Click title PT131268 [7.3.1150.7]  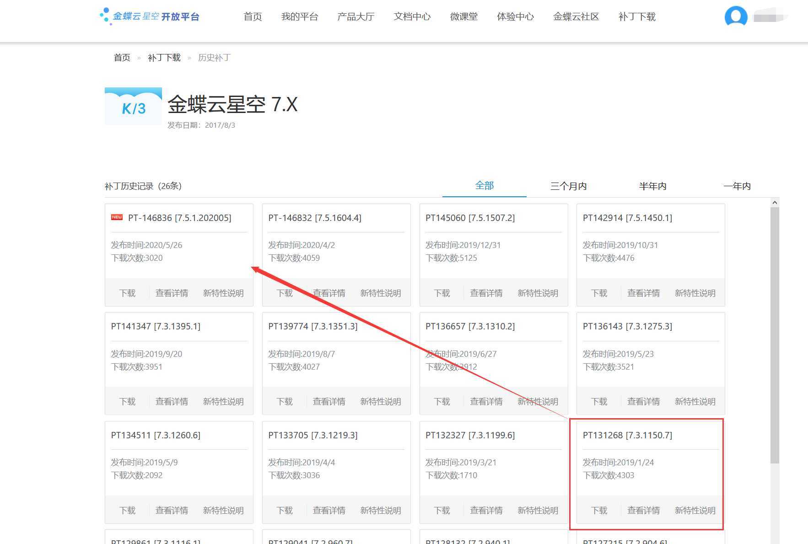pyautogui.click(x=627, y=435)
